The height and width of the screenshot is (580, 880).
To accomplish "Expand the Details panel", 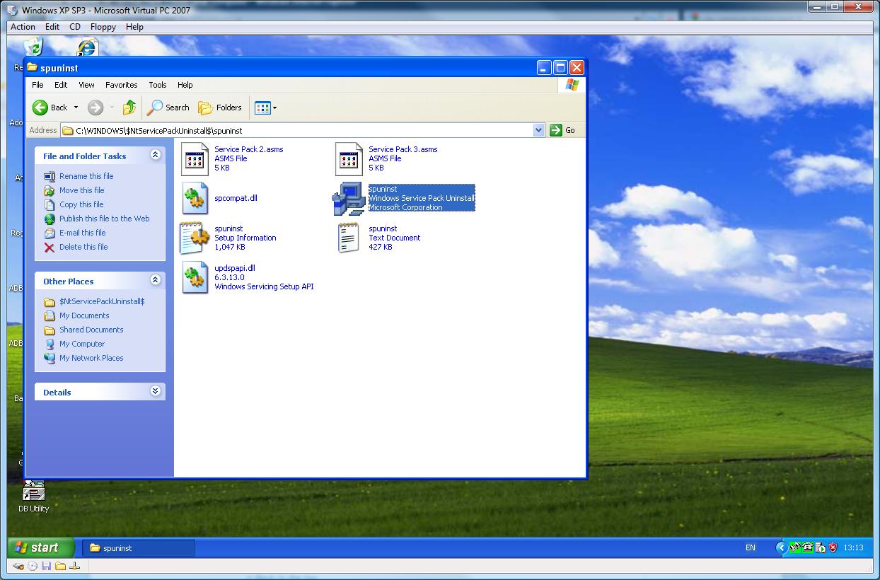I will pos(155,391).
